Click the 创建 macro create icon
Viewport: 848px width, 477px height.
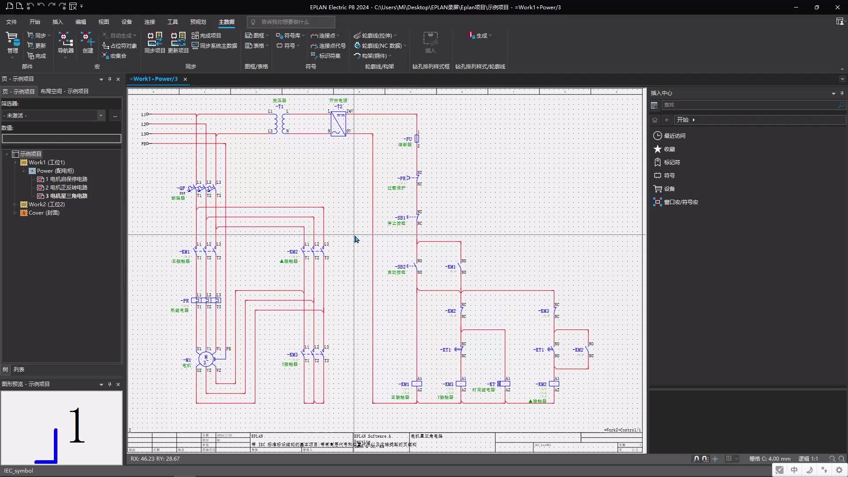(x=87, y=40)
